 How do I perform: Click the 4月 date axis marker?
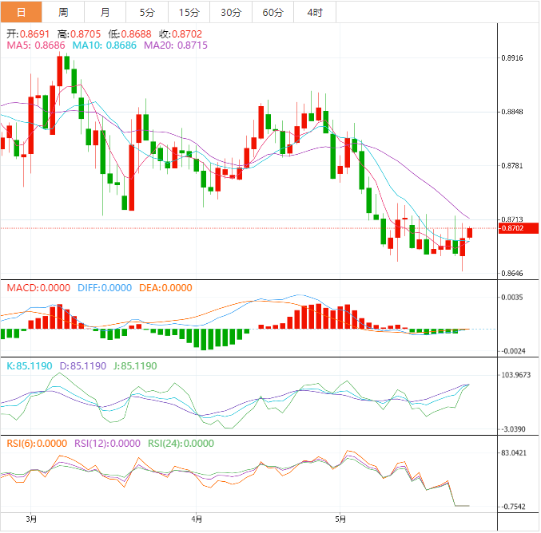(197, 519)
